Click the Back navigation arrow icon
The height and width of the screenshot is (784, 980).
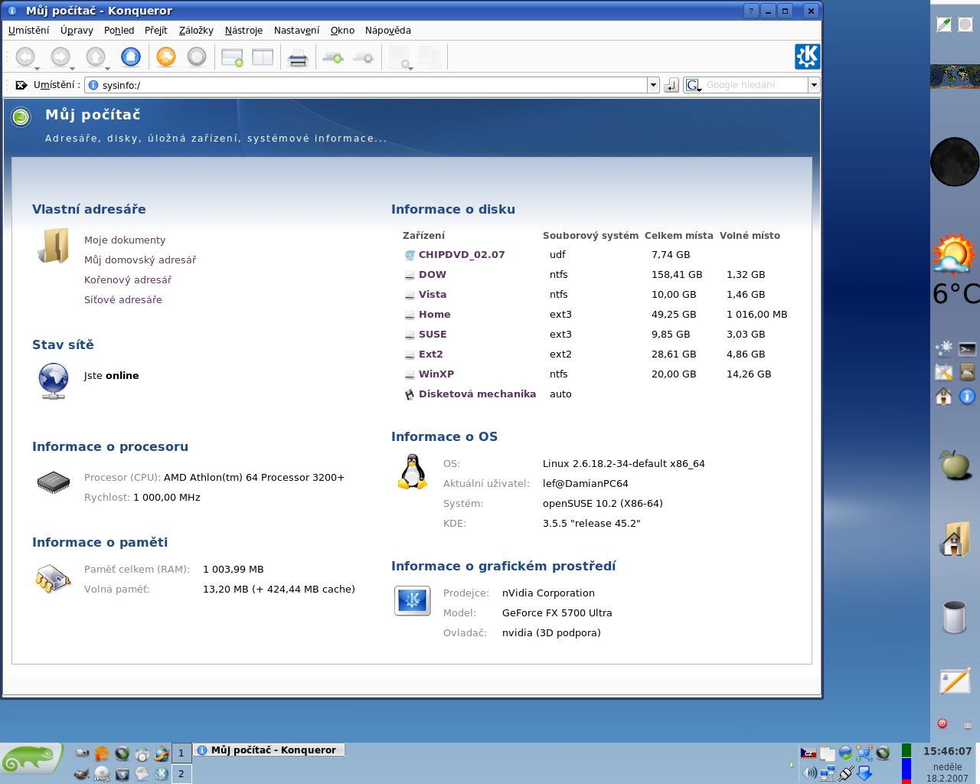point(24,57)
